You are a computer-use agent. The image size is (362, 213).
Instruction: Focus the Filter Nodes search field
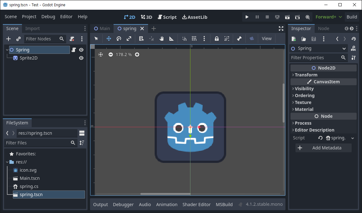(45, 39)
